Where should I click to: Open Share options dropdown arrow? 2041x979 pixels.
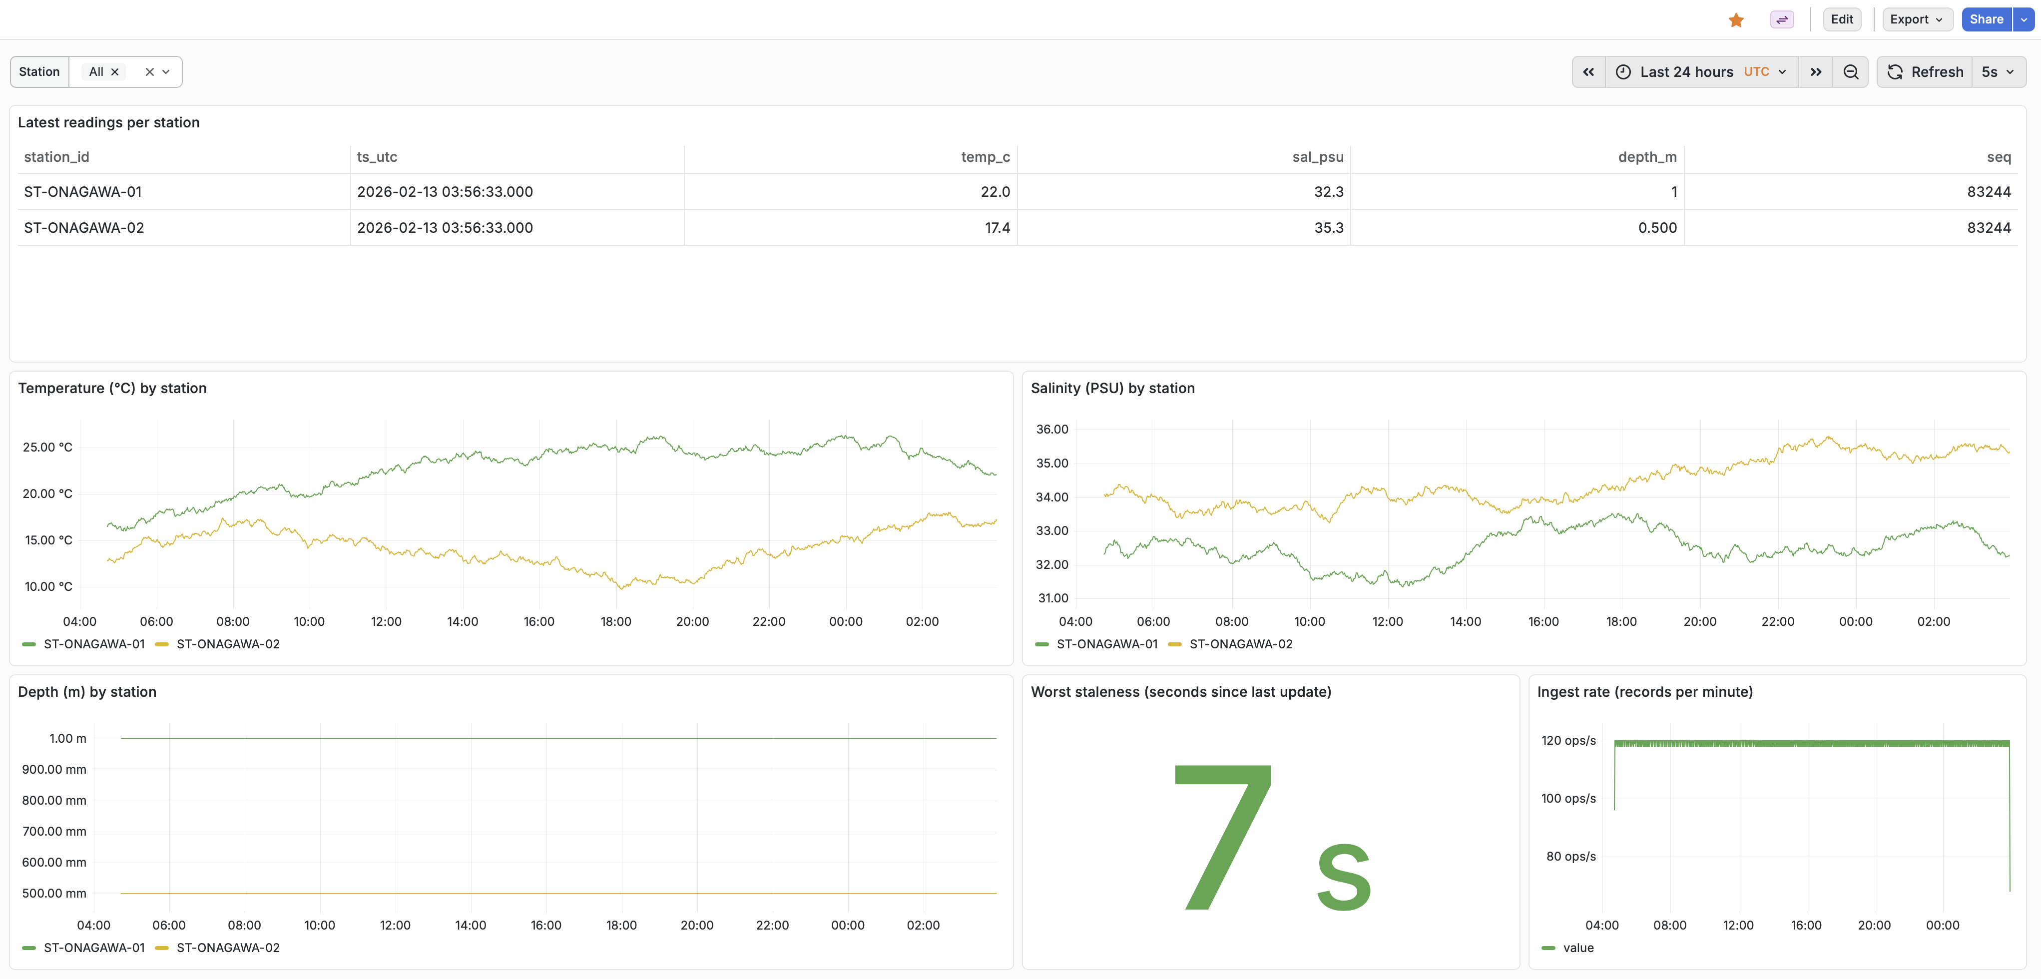(x=2023, y=20)
